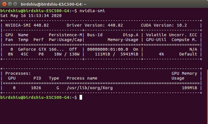This screenshot has width=208, height=124.
Task: Minimize the terminal window
Action: point(10,4)
